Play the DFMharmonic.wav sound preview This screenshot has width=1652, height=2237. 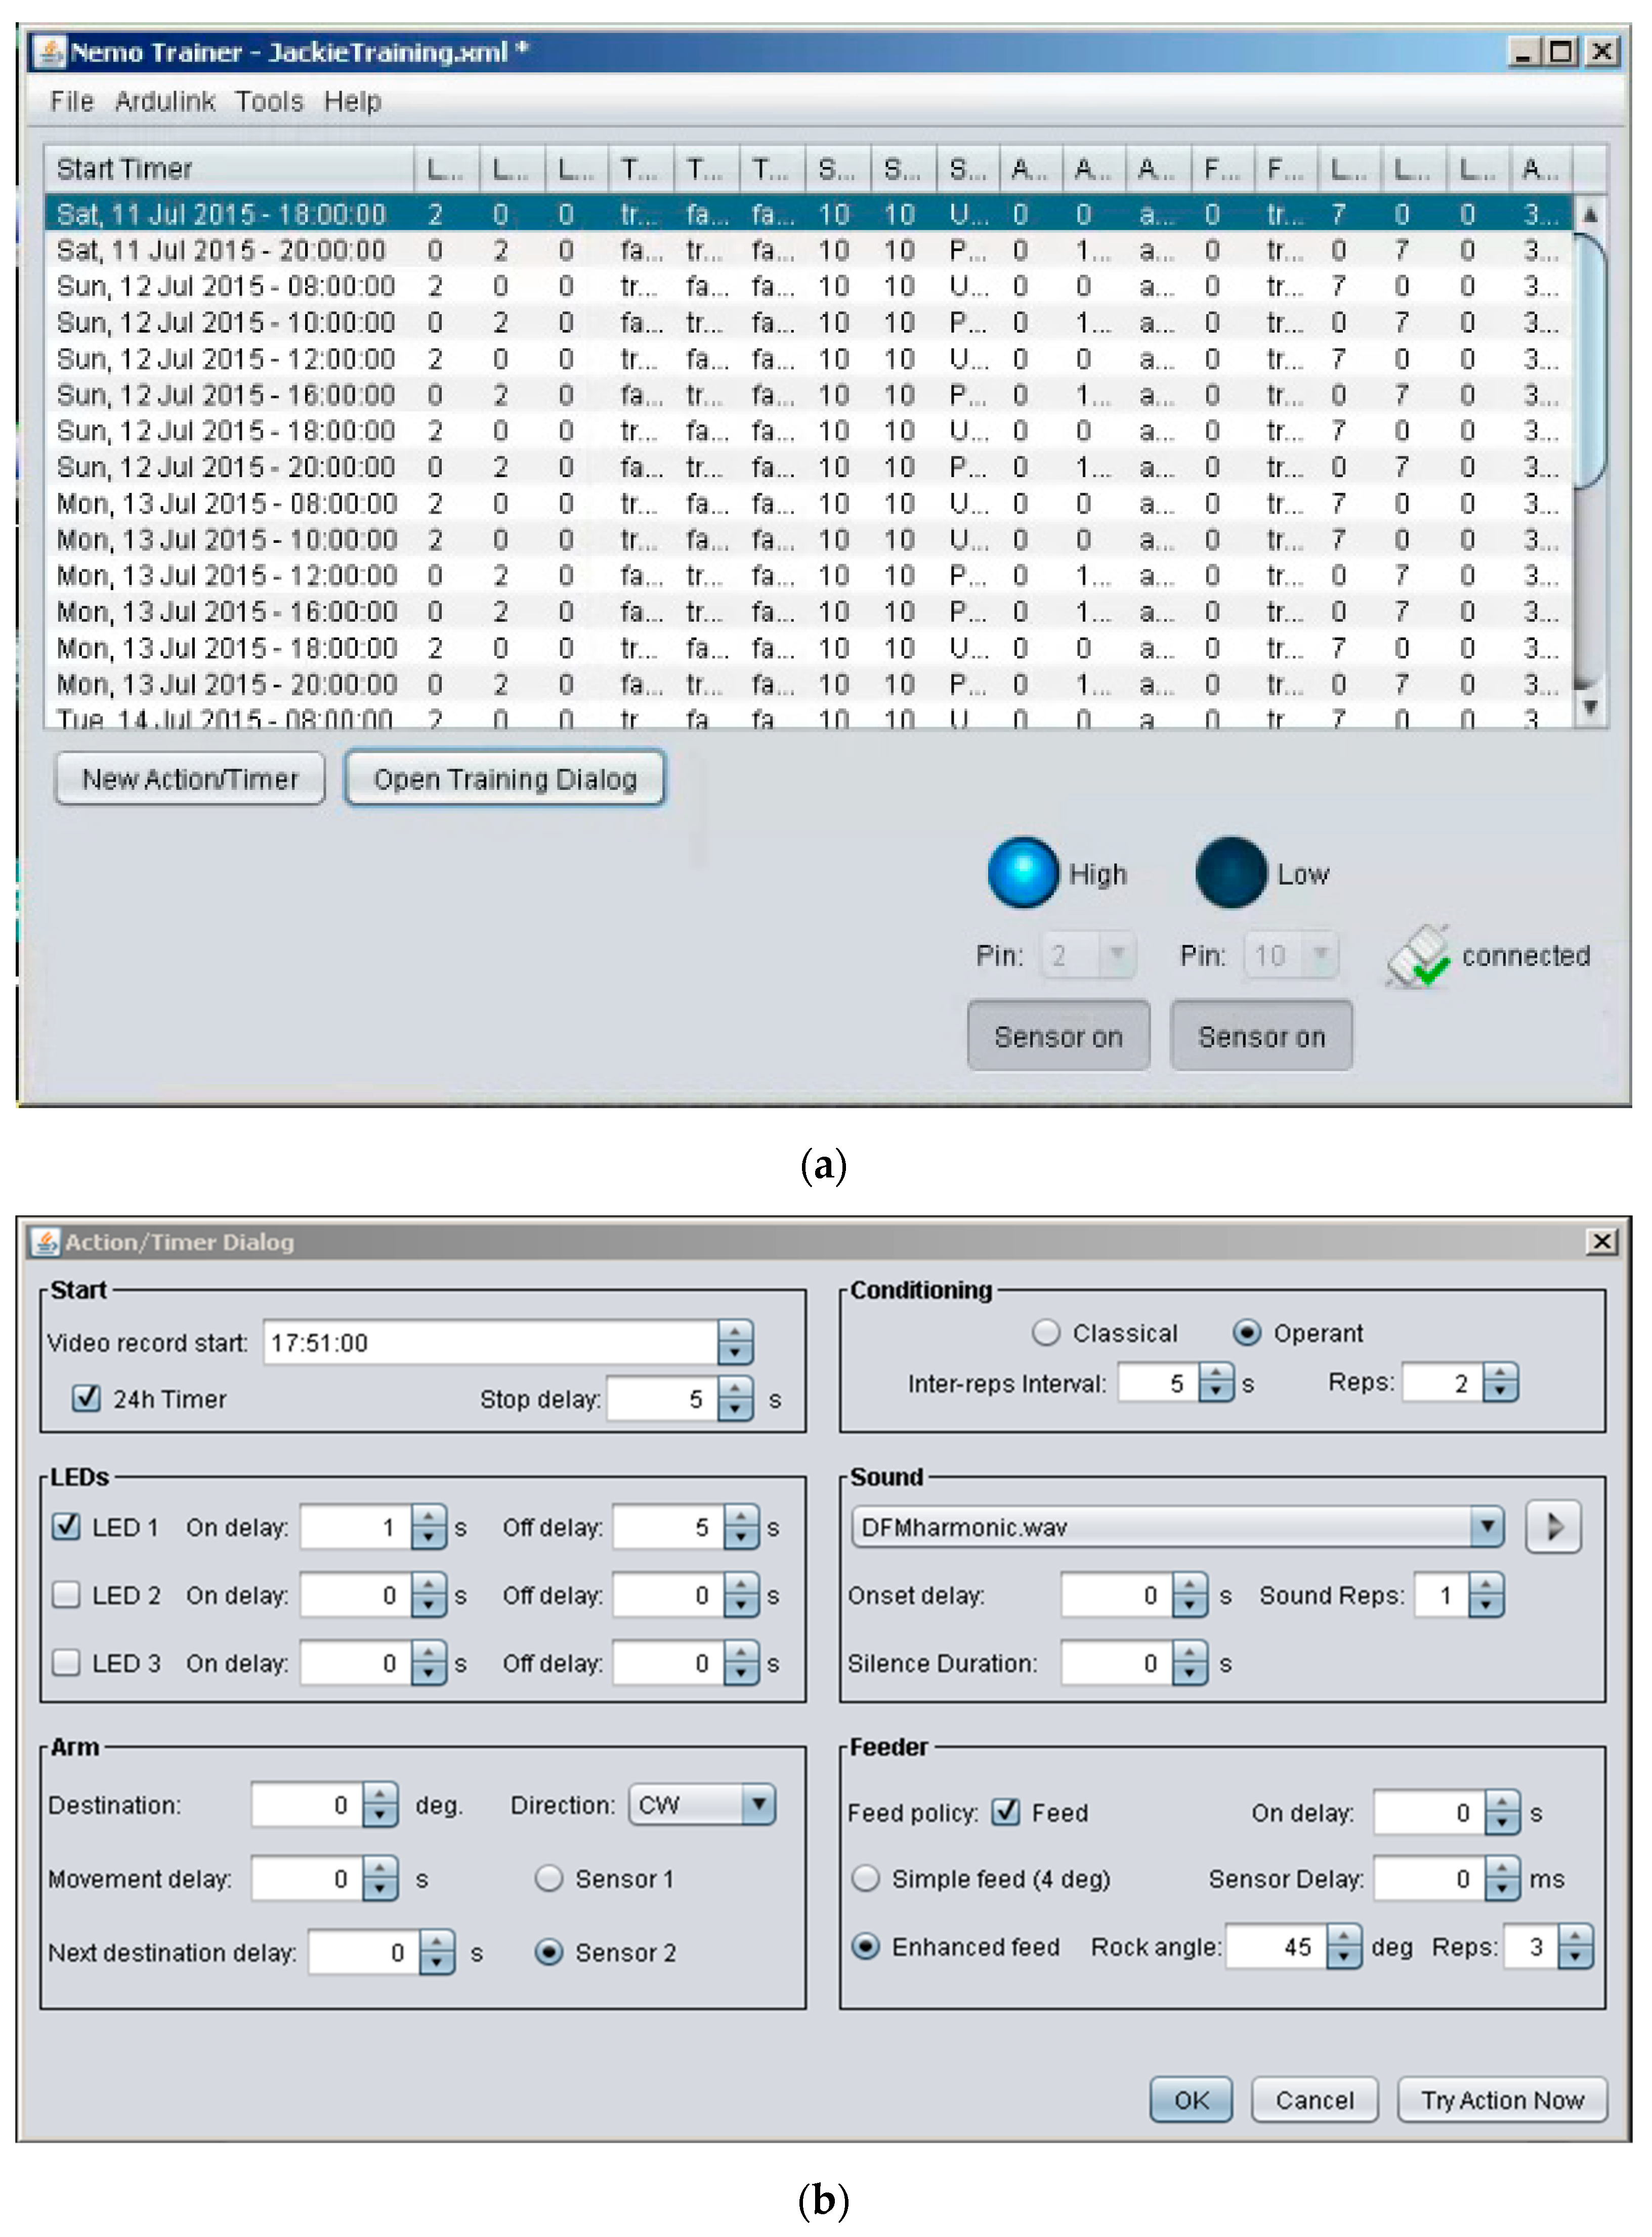tap(1552, 1526)
